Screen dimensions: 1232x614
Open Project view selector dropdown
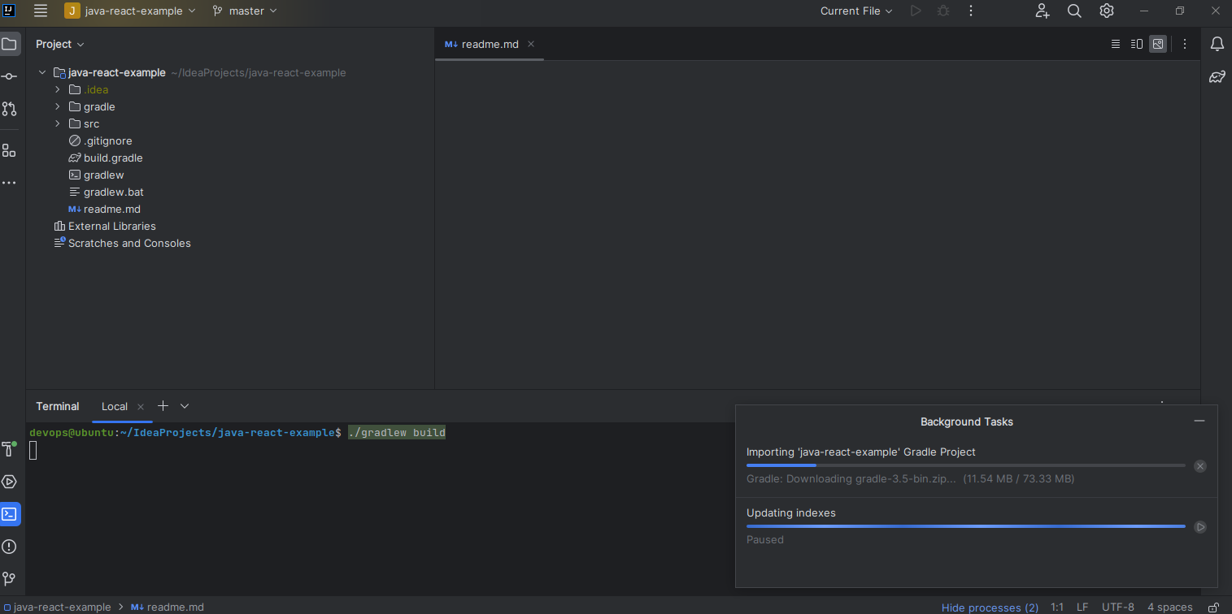60,44
